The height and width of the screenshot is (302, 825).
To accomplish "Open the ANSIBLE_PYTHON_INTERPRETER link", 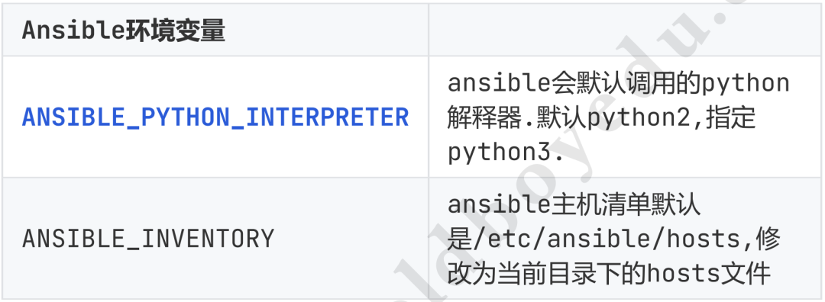I will [x=215, y=117].
